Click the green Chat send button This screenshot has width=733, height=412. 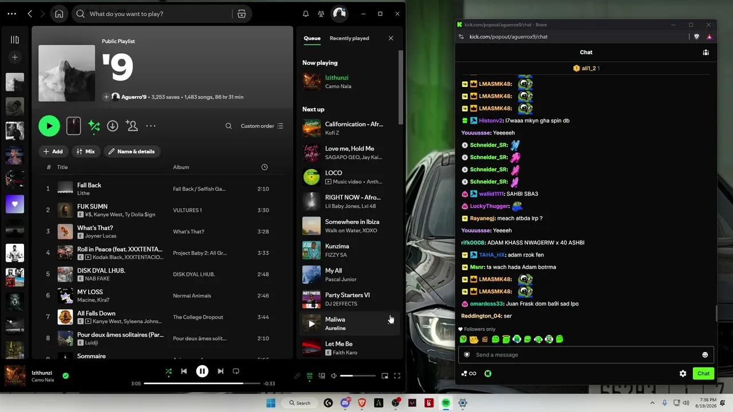pos(703,374)
